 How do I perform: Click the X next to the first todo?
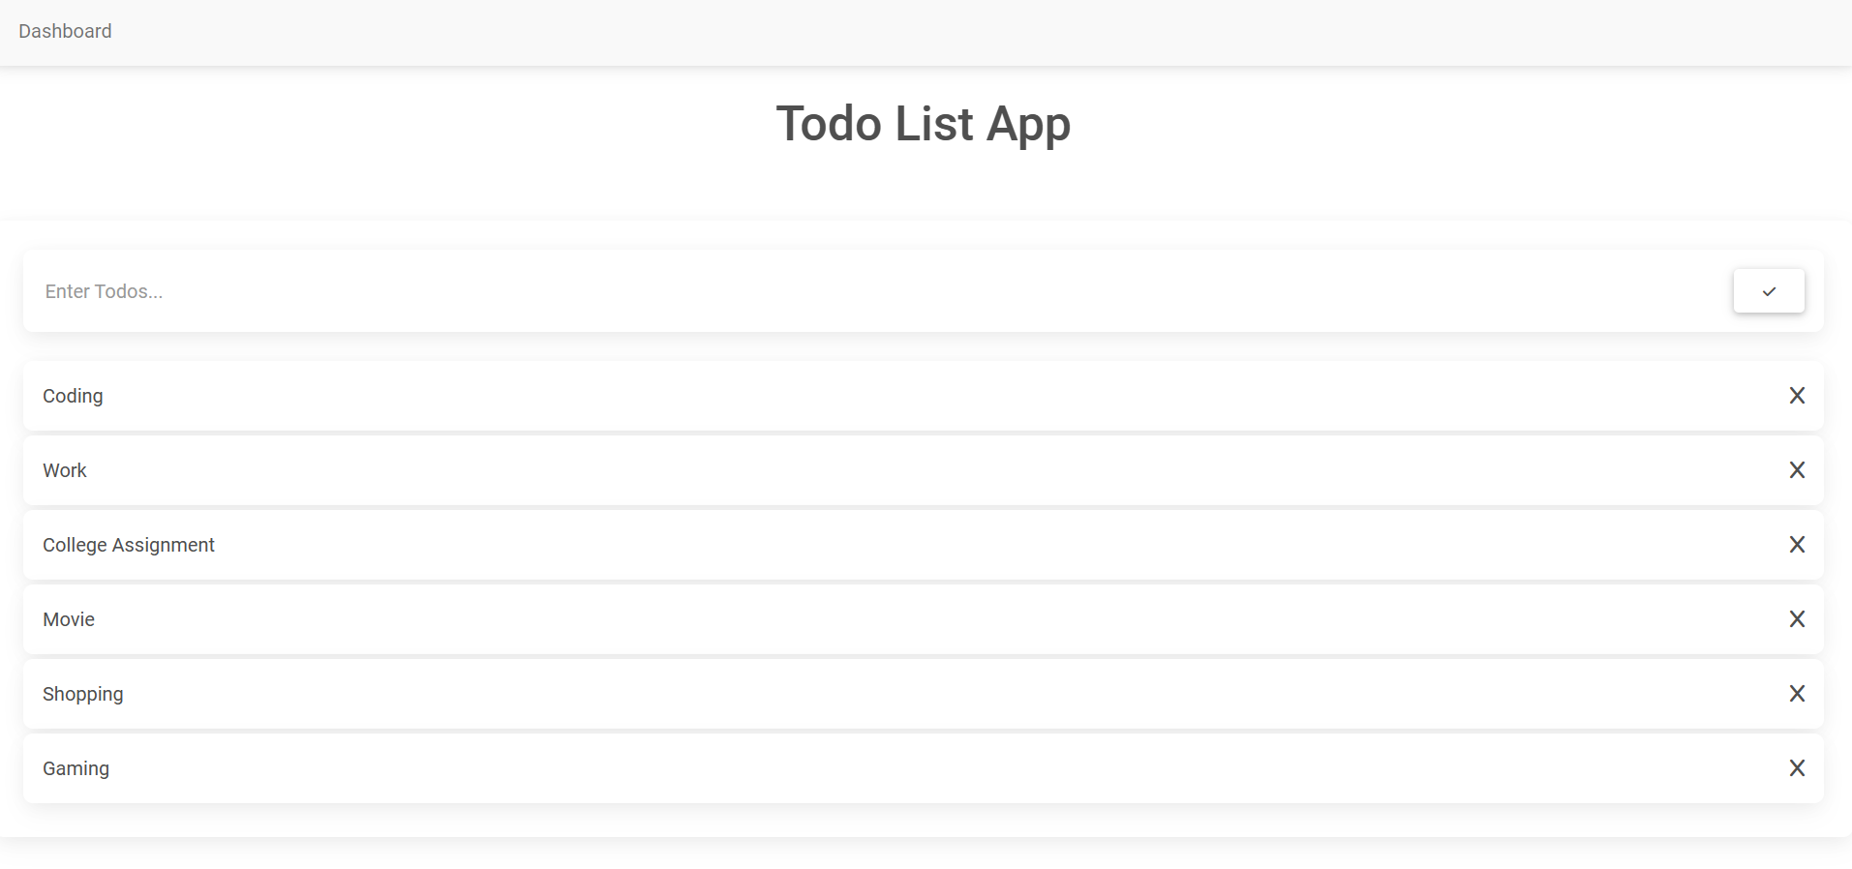coord(1797,396)
